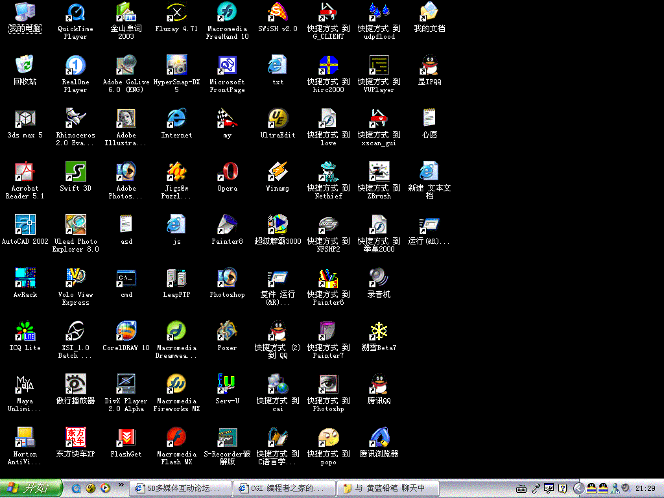
Task: Click the system clock showing 21:29
Action: (645, 489)
